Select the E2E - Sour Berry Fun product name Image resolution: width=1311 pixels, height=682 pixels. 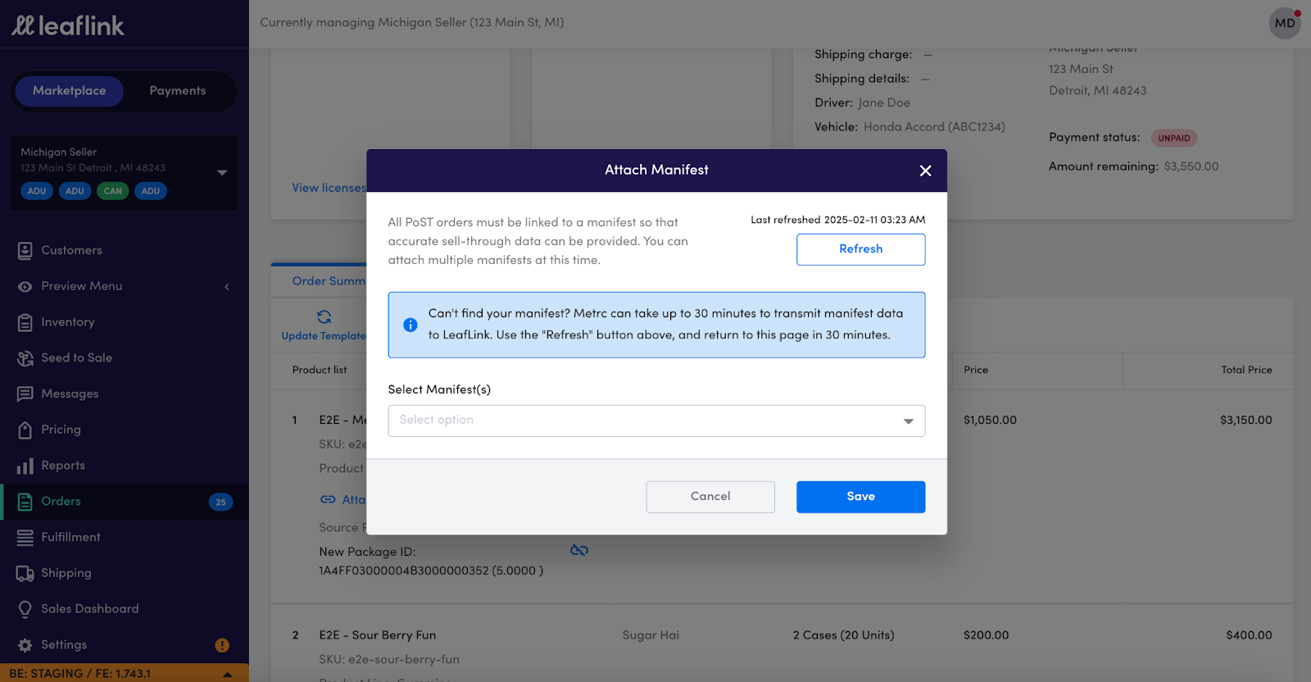tap(378, 635)
